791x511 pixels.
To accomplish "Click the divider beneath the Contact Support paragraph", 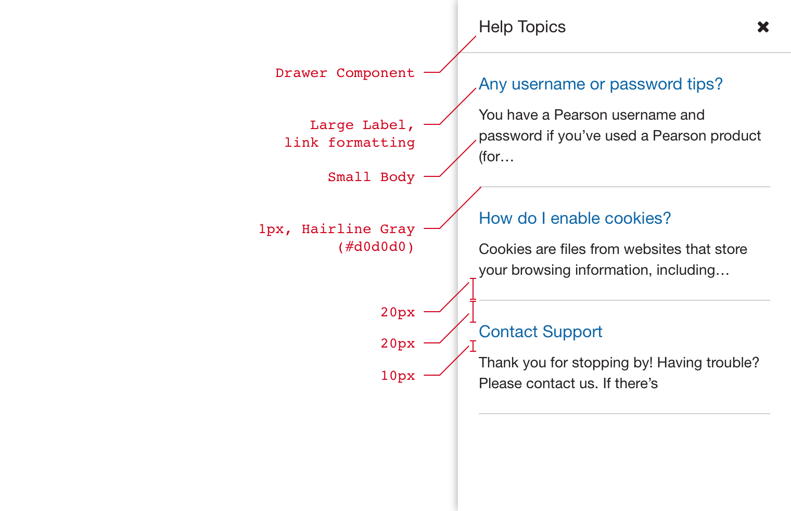I will (x=624, y=414).
